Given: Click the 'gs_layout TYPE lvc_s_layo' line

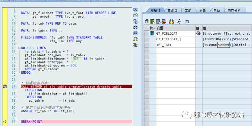Looking at the screenshot, I should click(x=58, y=16).
